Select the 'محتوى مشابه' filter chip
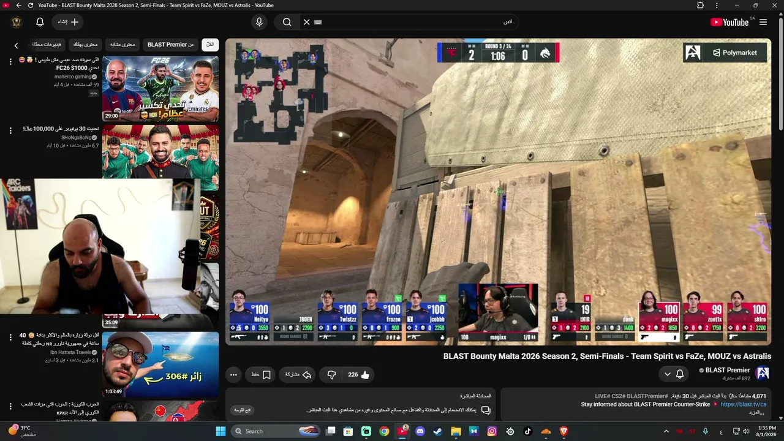 click(123, 45)
